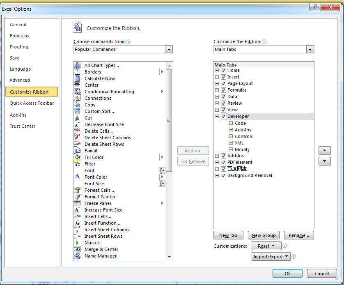Move selected tab up with arrow button
Viewport: 344px width, 285px height.
click(x=324, y=151)
